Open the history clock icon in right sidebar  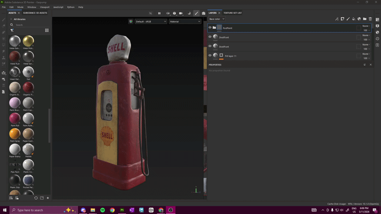(x=377, y=39)
